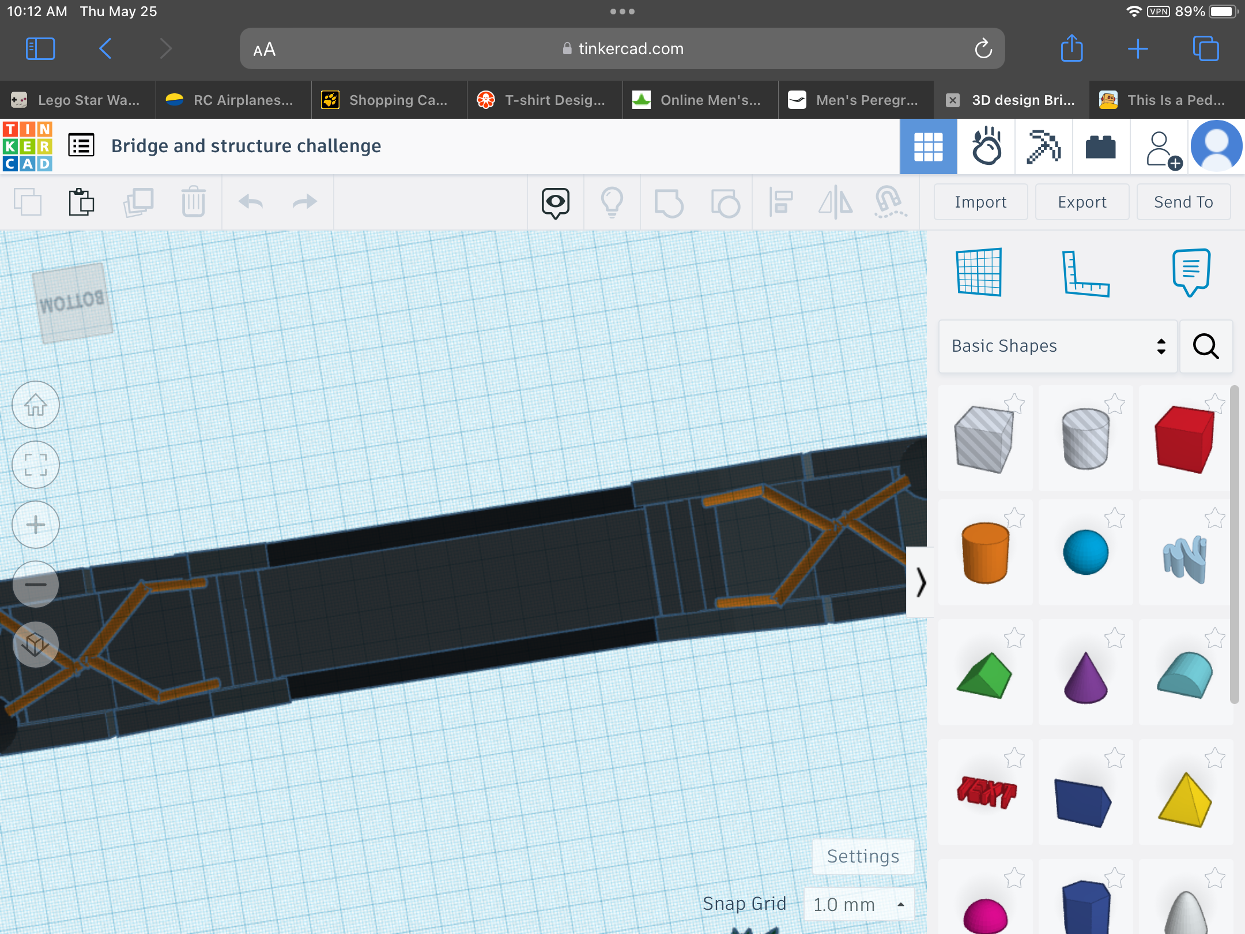1245x934 pixels.
Task: Click the BOTTOM view cube
Action: (x=72, y=302)
